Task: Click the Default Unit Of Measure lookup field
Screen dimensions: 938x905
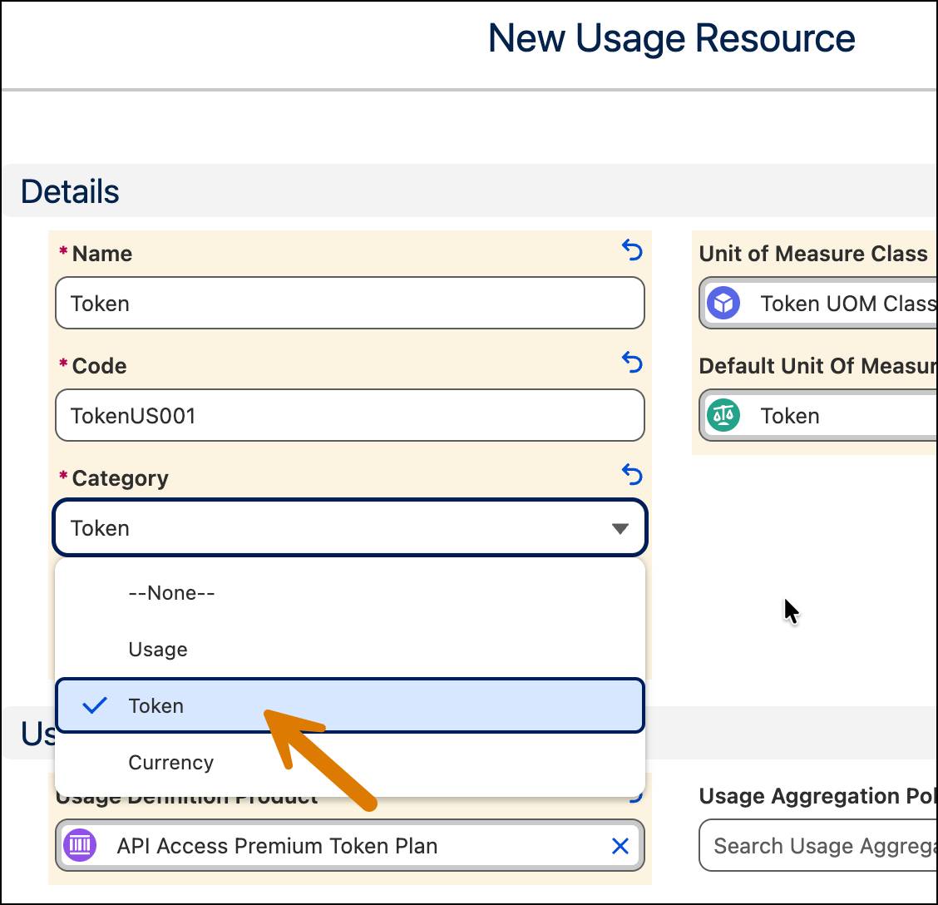Action: coord(817,415)
